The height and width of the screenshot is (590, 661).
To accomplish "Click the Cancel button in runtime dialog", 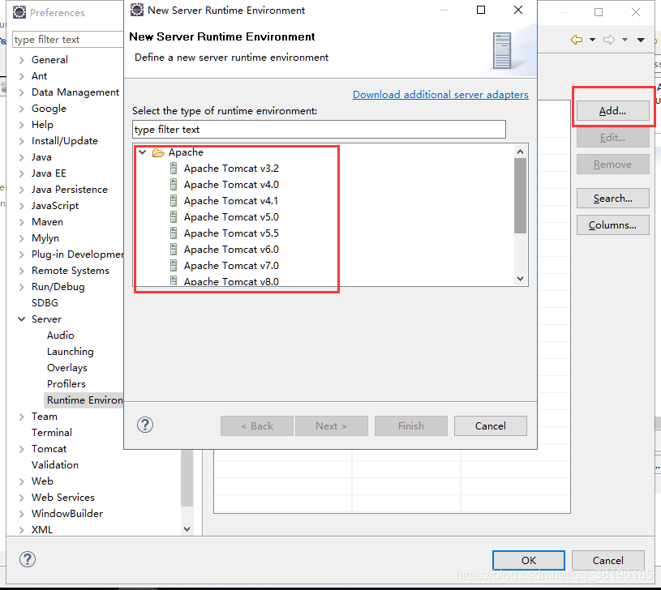I will click(x=490, y=425).
